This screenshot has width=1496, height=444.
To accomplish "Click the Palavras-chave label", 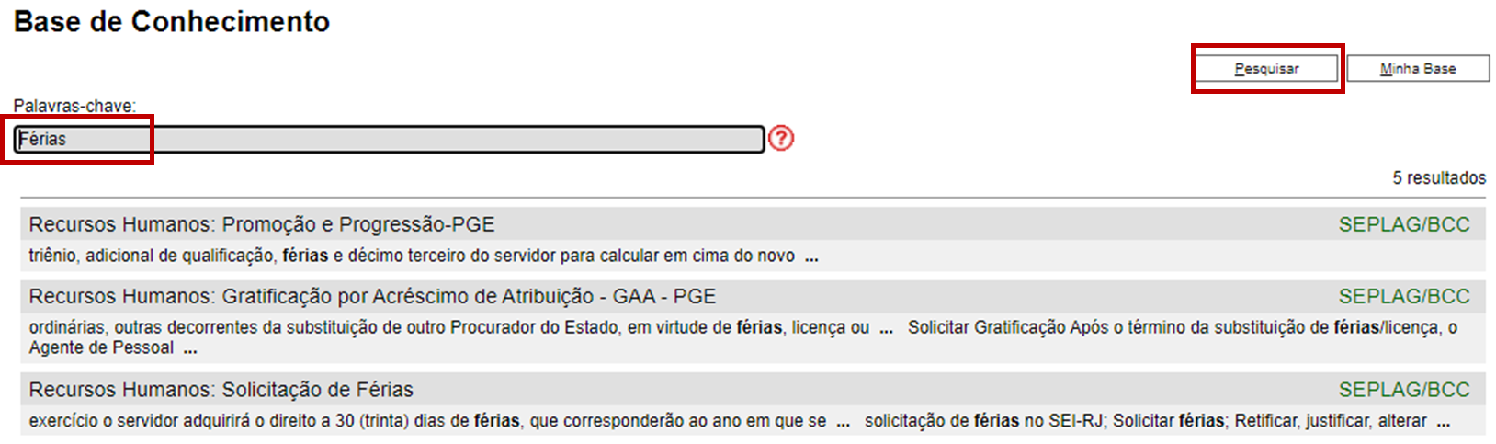I will point(74,106).
